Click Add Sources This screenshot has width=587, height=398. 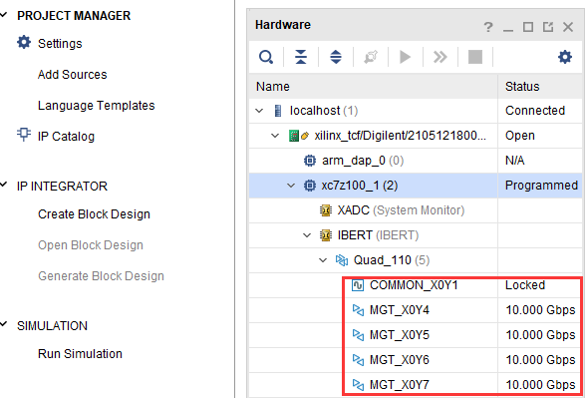click(x=72, y=74)
